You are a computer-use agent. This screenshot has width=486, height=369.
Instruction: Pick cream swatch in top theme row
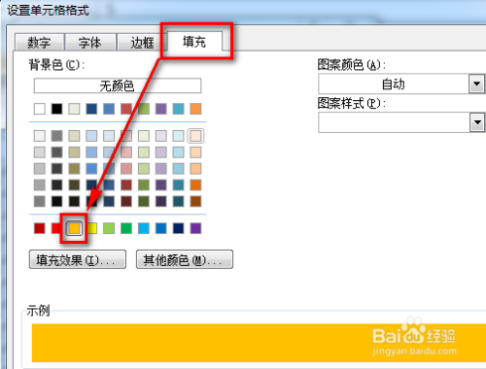click(74, 109)
